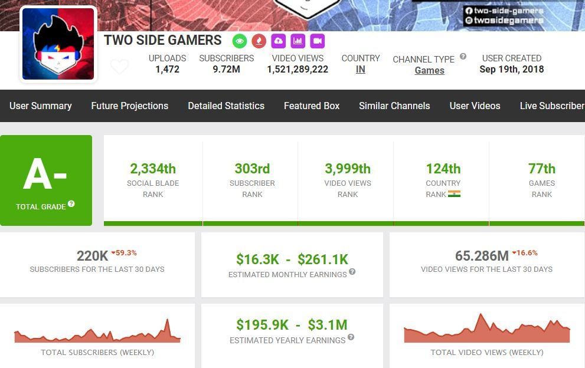
Task: Click the red flame icon
Action: click(x=259, y=41)
